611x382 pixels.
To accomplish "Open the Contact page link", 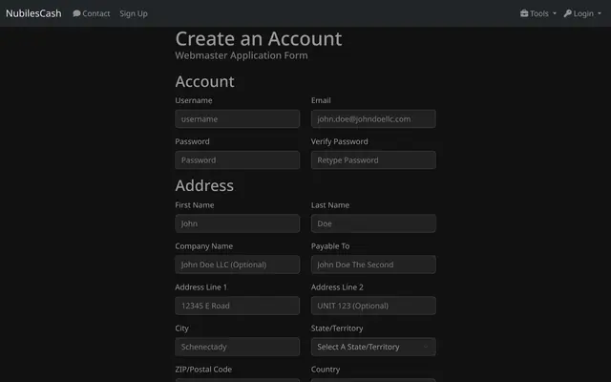I will 92,13.
